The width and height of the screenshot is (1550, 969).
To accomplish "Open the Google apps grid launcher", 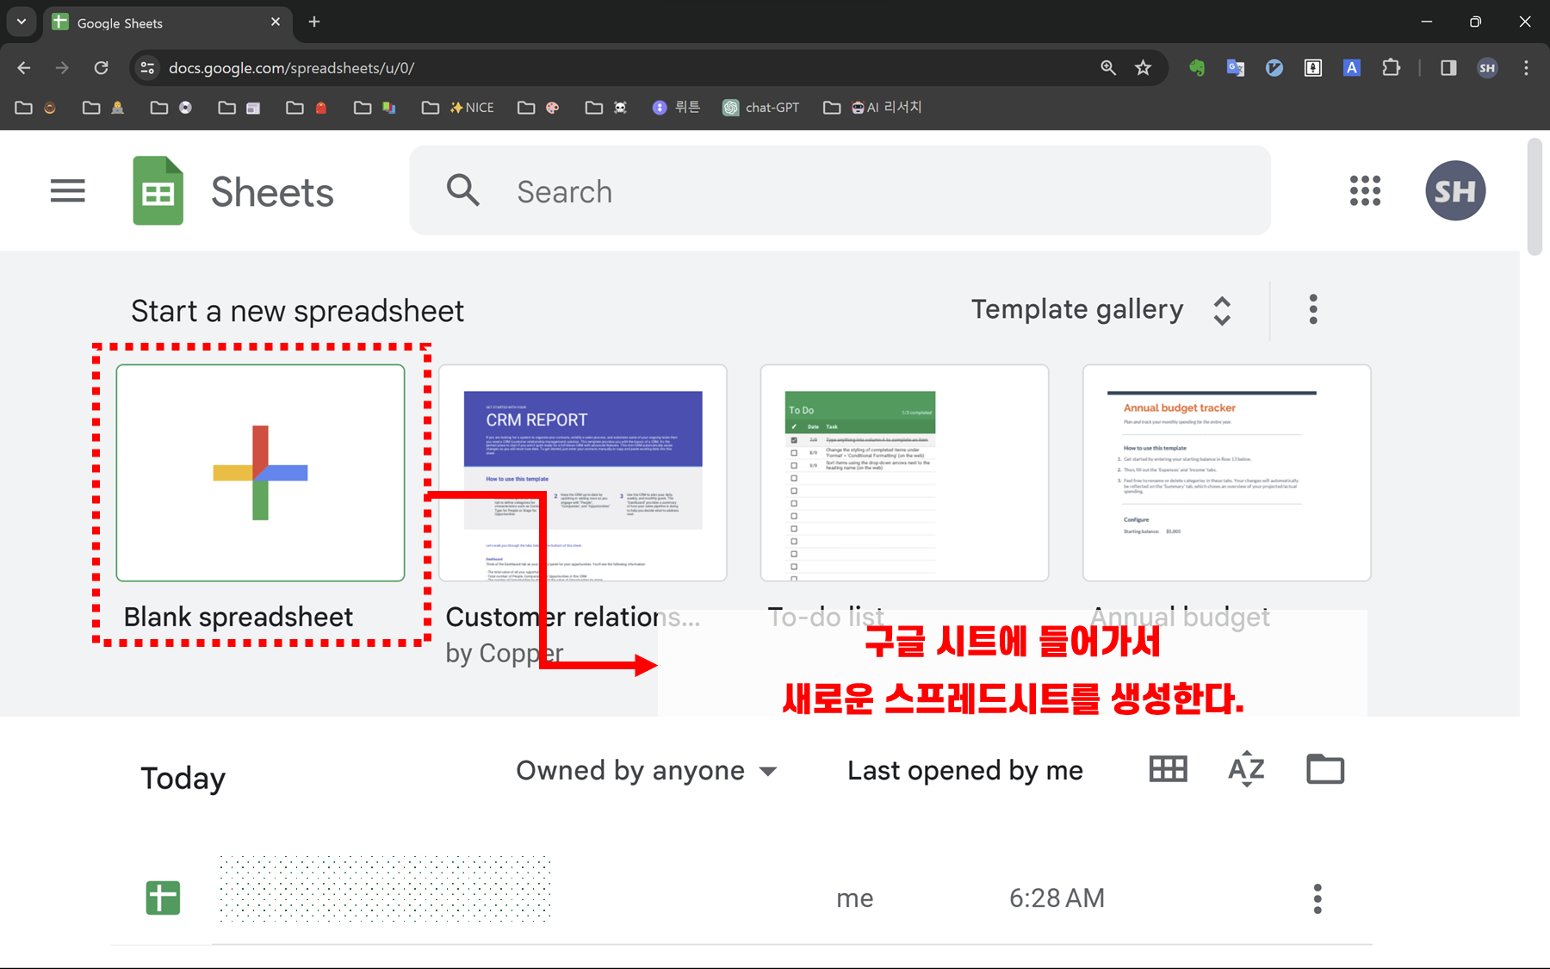I will click(1365, 190).
